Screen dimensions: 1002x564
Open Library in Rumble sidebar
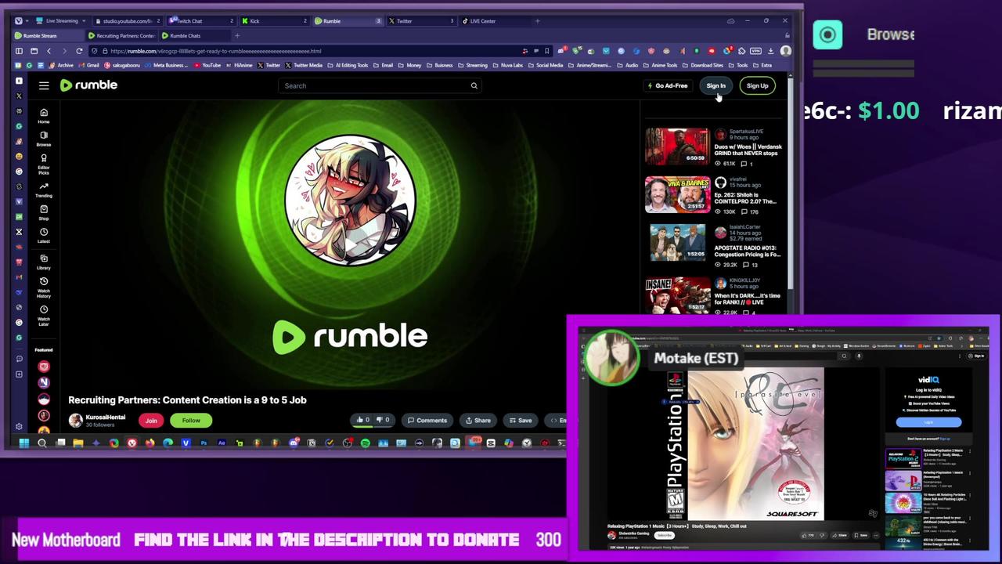tap(44, 262)
